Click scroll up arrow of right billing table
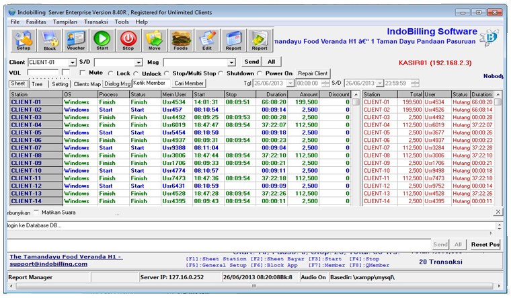This screenshot has width=511, height=298. pos(498,94)
